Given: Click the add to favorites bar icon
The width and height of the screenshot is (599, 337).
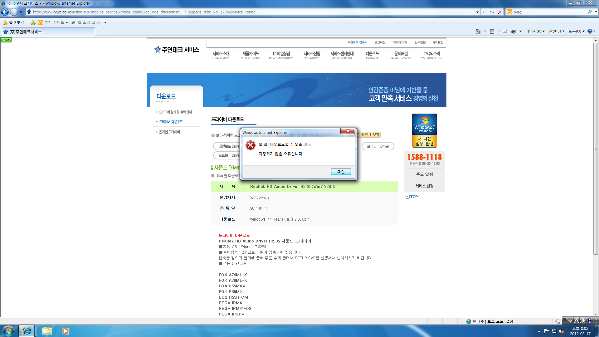Looking at the screenshot, I should (33, 22).
